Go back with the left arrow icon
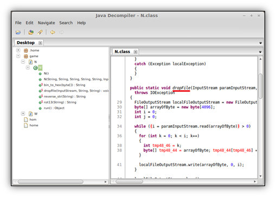Viewport: 276px width, 197px height. click(x=53, y=33)
